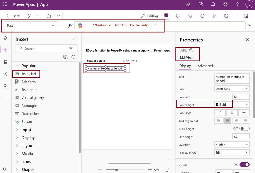The height and width of the screenshot is (173, 255).
Task: Open the Insert plus icon in sidebar
Action: (5, 50)
